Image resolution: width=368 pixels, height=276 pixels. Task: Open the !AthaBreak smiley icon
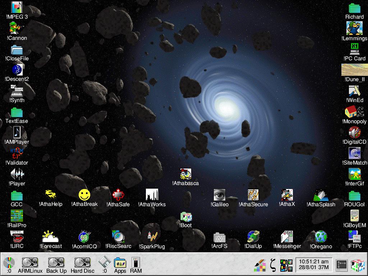(84, 195)
